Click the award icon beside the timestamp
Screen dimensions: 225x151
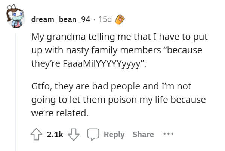pyautogui.click(x=119, y=19)
